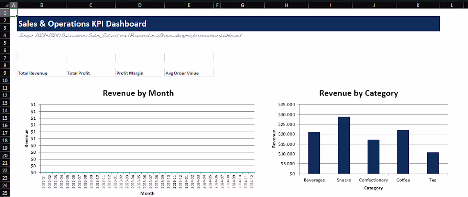Select column G header
The image size is (468, 197).
pos(243,5)
